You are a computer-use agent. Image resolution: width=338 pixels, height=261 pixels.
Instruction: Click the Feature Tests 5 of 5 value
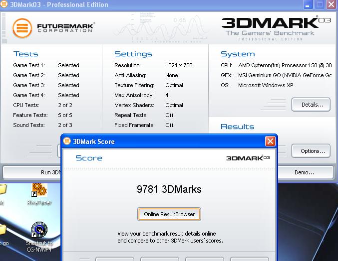[x=65, y=115]
